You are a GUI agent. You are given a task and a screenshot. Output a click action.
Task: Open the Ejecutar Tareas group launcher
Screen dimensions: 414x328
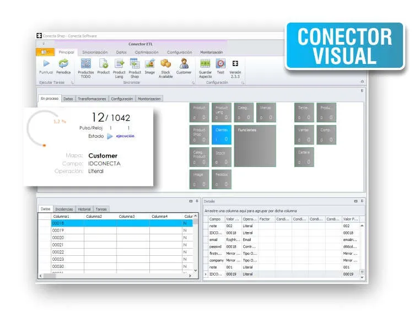click(x=72, y=83)
